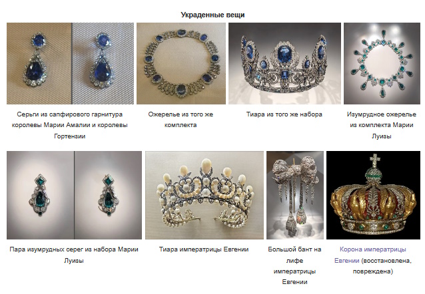This screenshot has width=425, height=294.
Task: Open the diamond bodice bow image
Action: (295, 195)
